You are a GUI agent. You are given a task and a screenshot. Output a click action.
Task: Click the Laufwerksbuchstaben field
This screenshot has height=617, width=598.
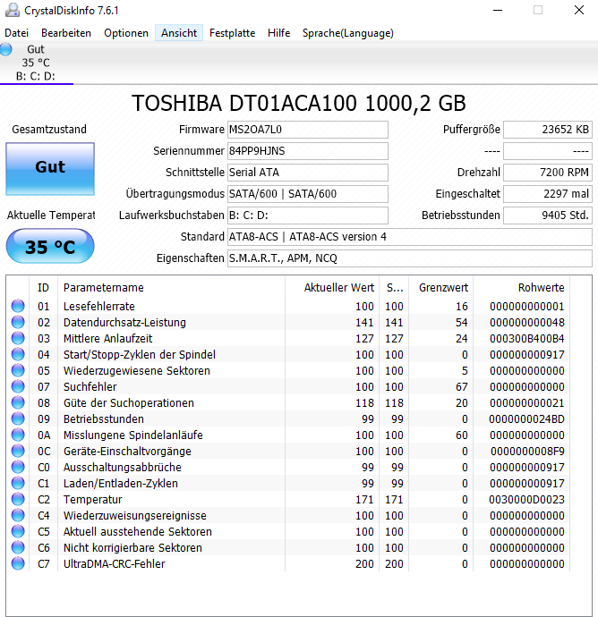coord(308,216)
